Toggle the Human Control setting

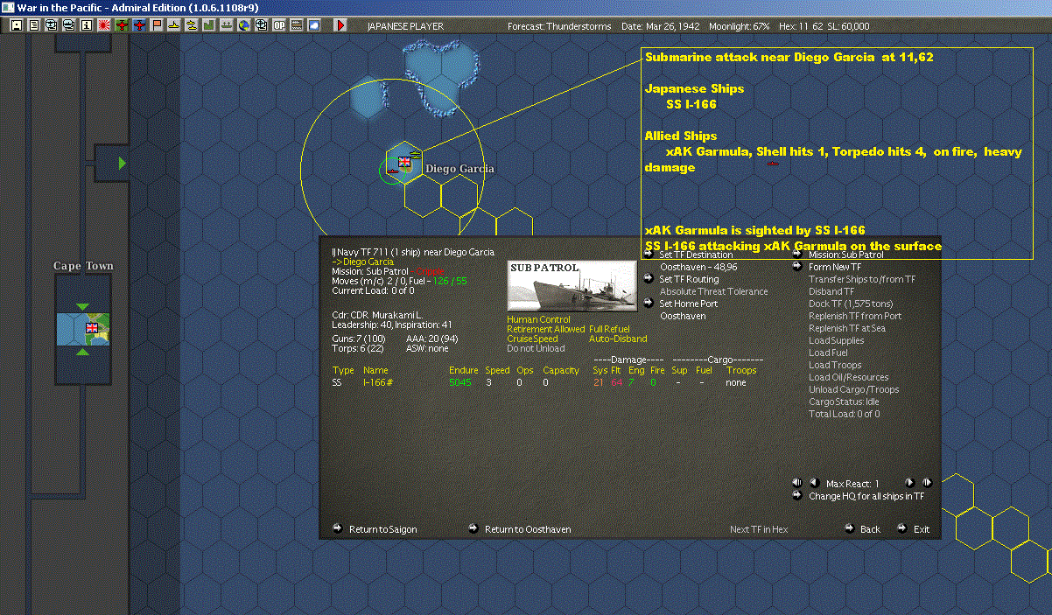tap(538, 319)
